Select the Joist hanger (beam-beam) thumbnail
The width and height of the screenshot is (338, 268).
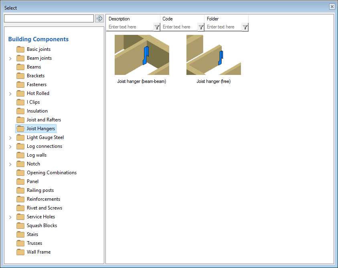(x=142, y=55)
